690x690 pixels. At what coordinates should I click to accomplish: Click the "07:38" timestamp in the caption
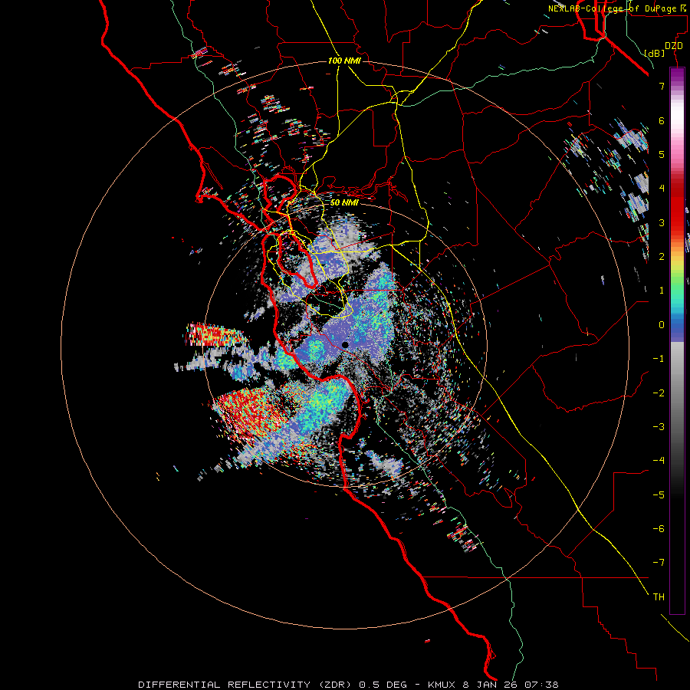tap(542, 685)
